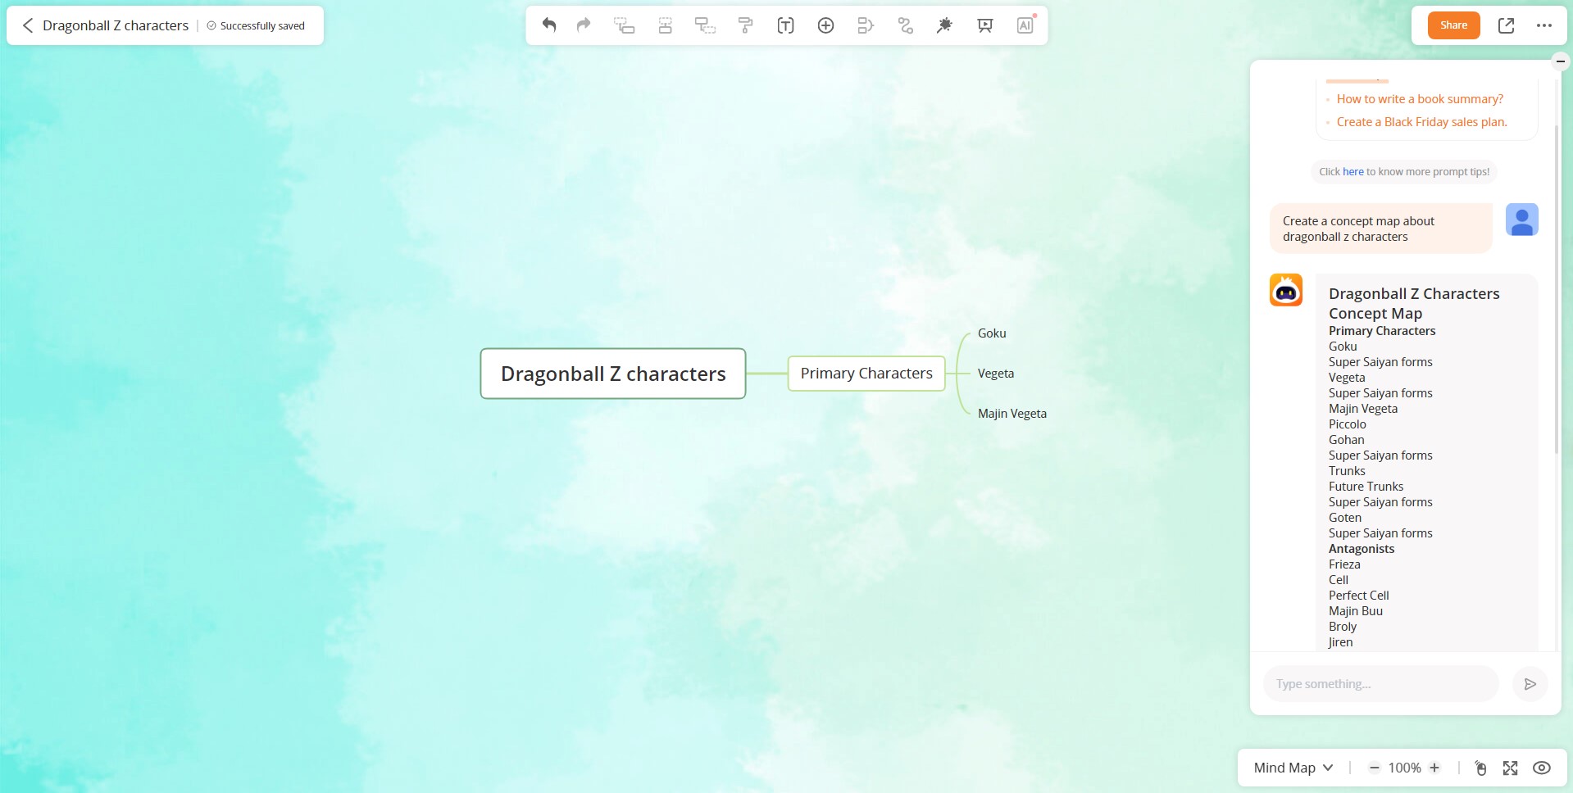Click the user avatar in the chat
The height and width of the screenshot is (793, 1573).
click(1522, 220)
